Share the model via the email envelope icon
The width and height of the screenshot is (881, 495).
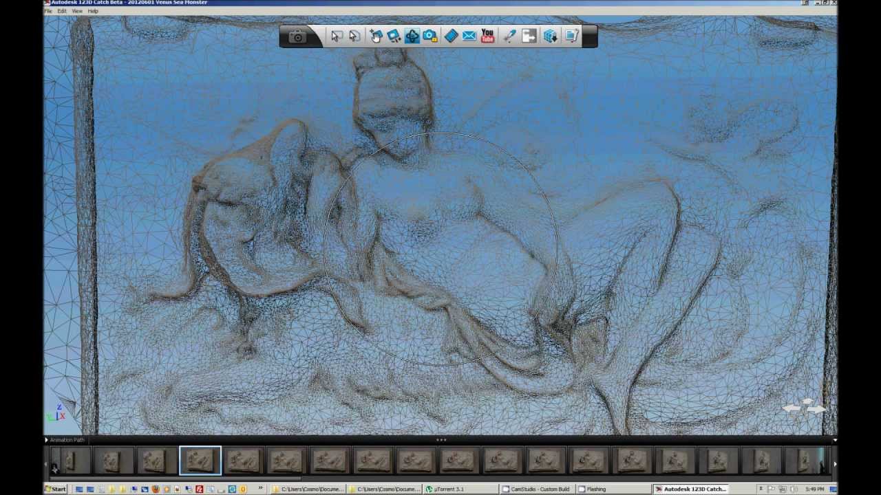[469, 36]
